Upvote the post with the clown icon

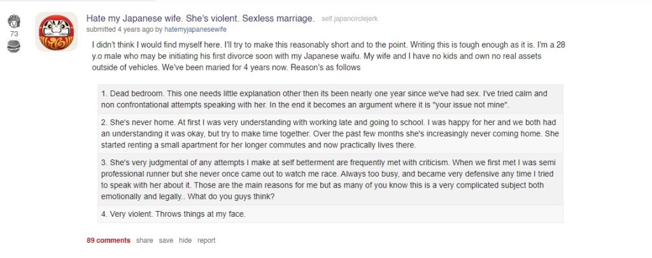[13, 20]
